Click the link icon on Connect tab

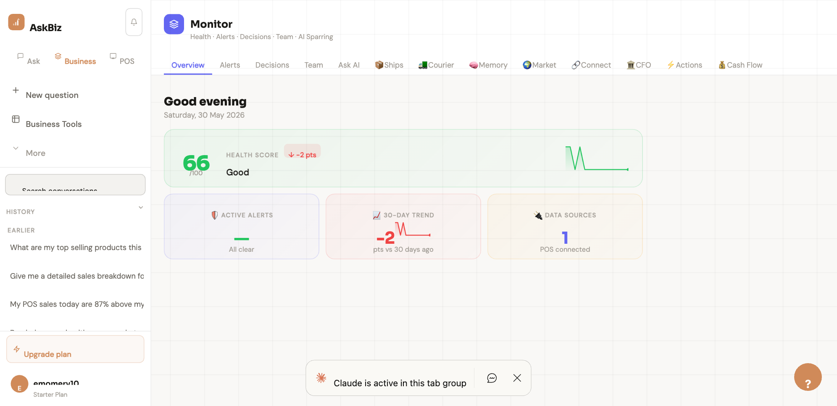576,65
